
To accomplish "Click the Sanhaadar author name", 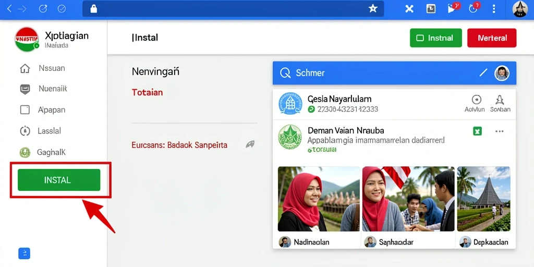I will pyautogui.click(x=396, y=242).
